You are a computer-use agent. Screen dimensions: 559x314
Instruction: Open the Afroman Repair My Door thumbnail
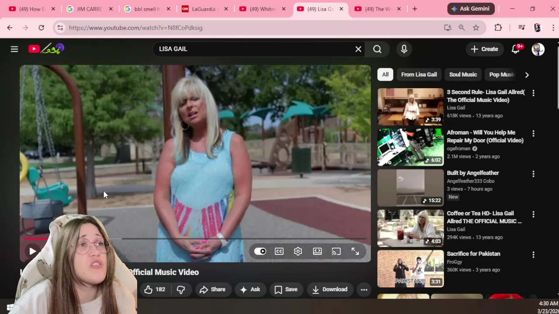click(411, 147)
